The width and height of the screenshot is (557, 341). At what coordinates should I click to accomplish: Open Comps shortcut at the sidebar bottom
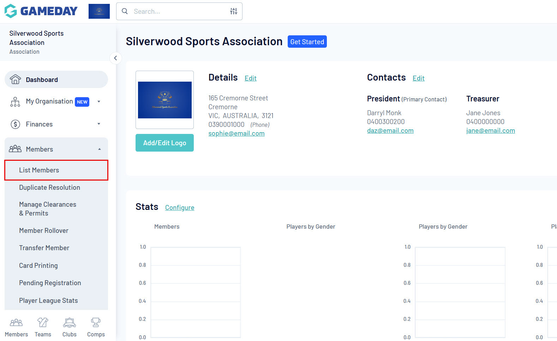tap(96, 327)
